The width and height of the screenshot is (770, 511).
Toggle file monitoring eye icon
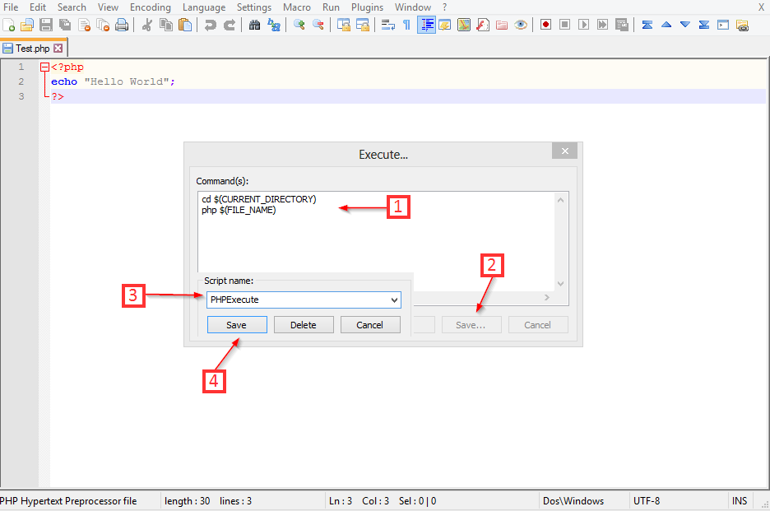point(521,25)
